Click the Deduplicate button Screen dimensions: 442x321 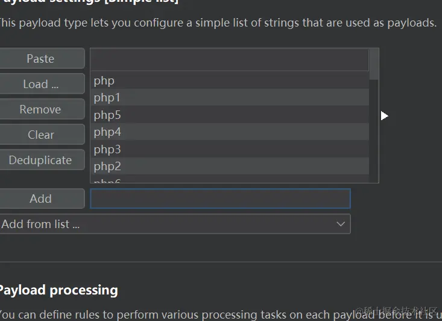[42, 160]
